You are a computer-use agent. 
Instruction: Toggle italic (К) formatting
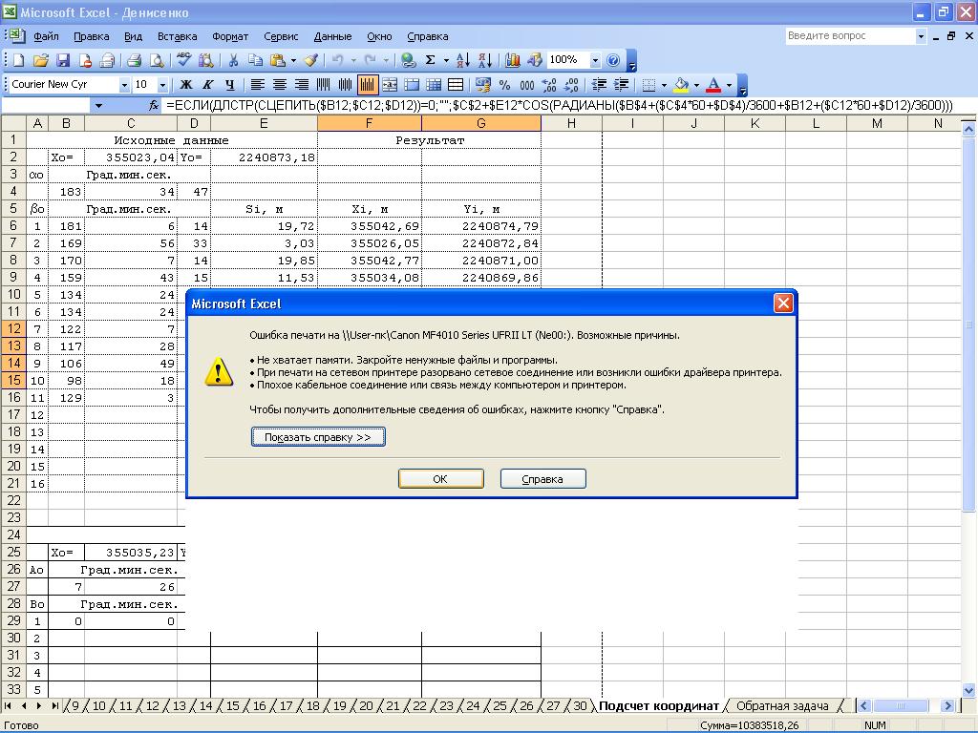click(207, 85)
